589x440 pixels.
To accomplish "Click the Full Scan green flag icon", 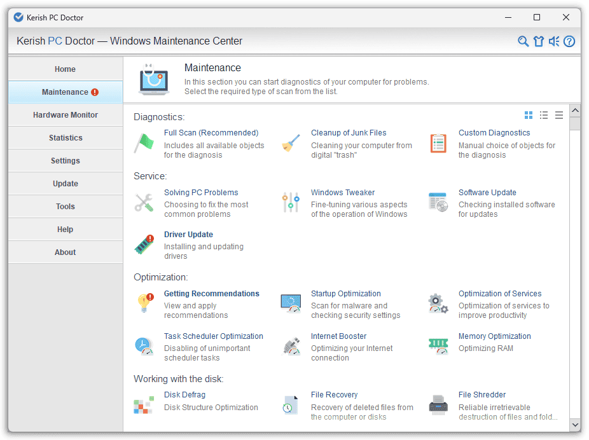I will click(x=144, y=143).
